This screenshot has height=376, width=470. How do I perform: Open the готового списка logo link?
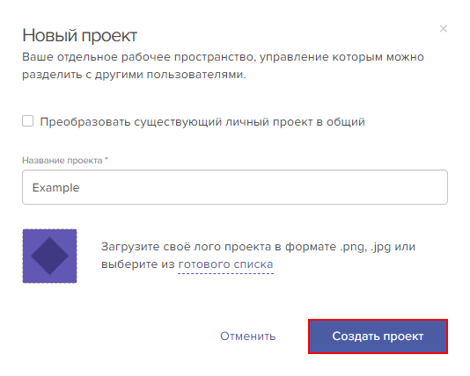225,264
